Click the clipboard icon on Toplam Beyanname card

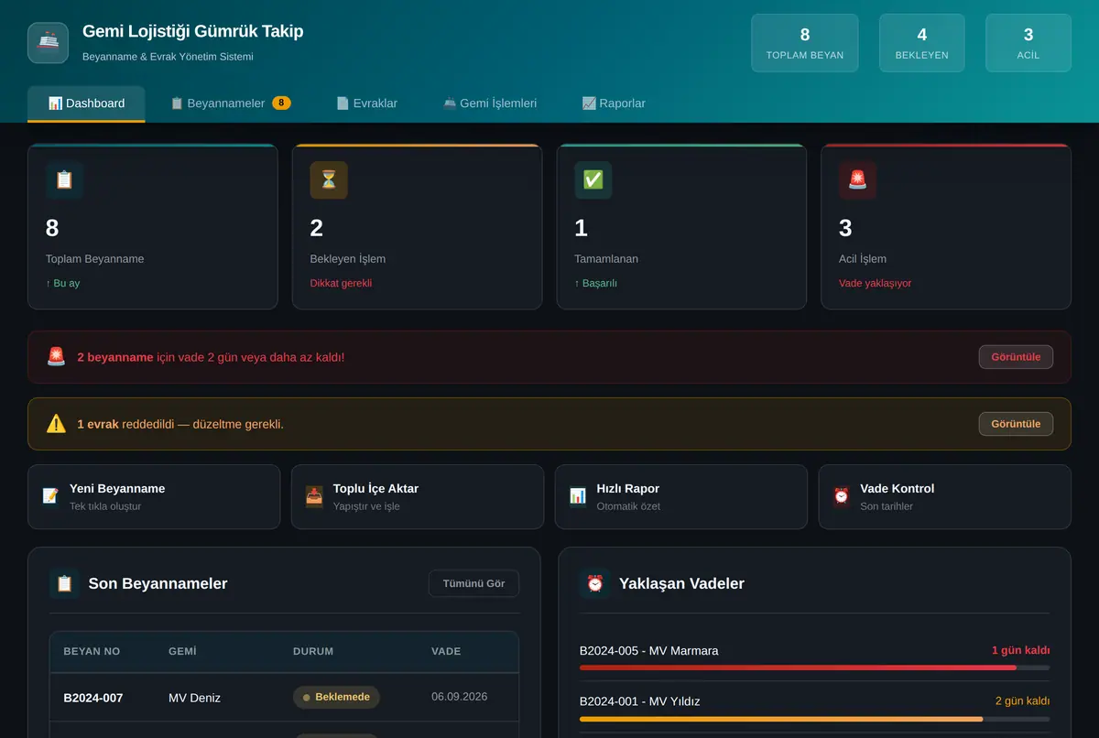pos(64,180)
